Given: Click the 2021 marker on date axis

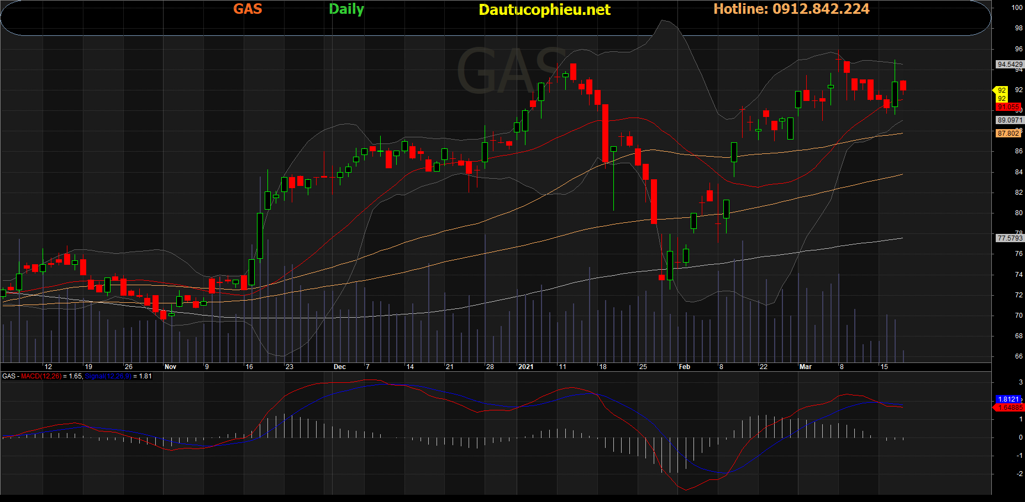Looking at the screenshot, I should tap(525, 367).
